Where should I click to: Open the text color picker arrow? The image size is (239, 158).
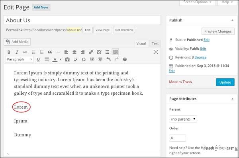(61, 59)
